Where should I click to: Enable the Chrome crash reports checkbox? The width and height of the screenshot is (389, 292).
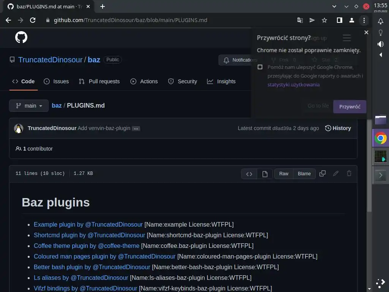tap(260, 67)
